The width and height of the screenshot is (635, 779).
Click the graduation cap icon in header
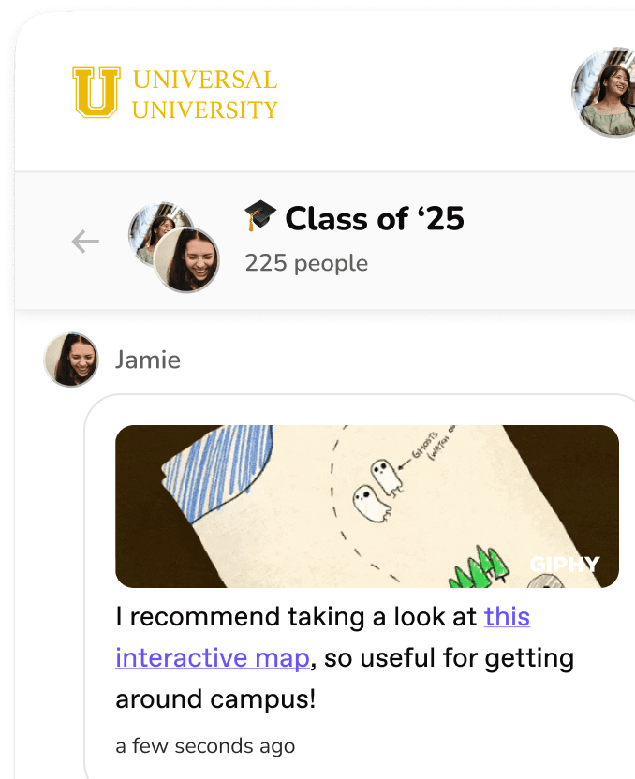click(x=259, y=216)
